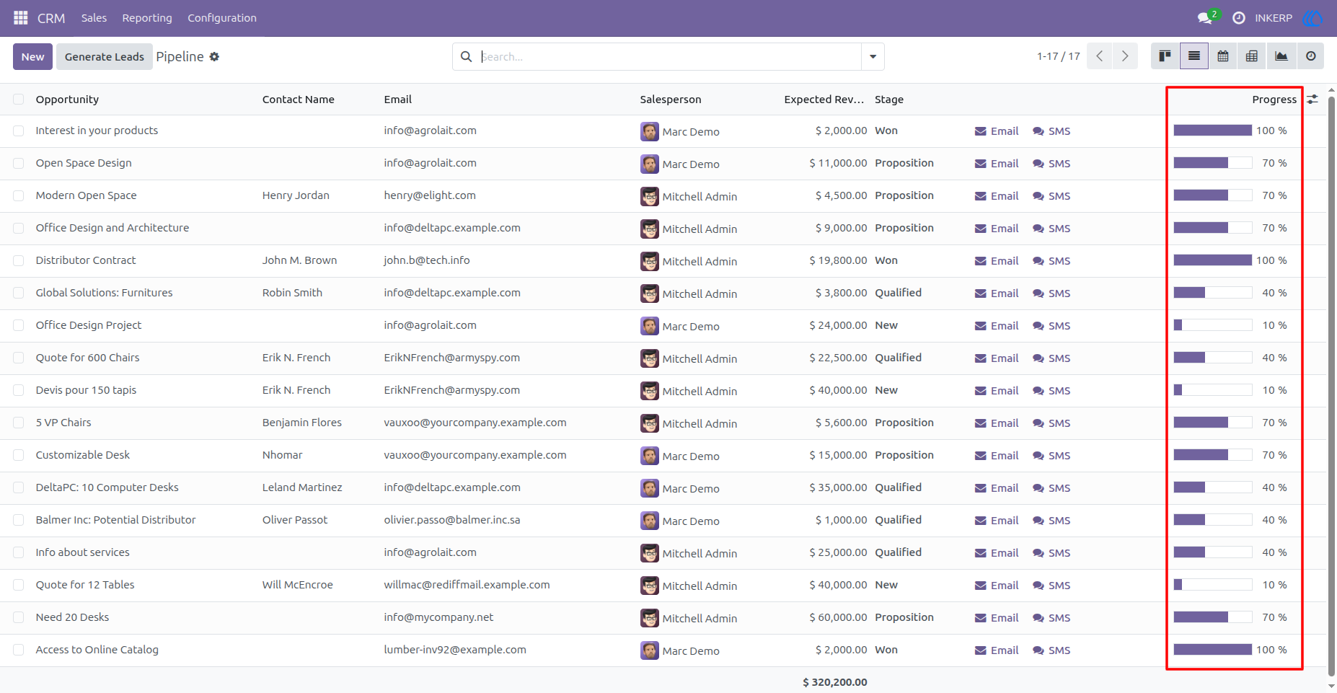Open optional columns adjust icon
1337x693 pixels.
click(x=1312, y=99)
